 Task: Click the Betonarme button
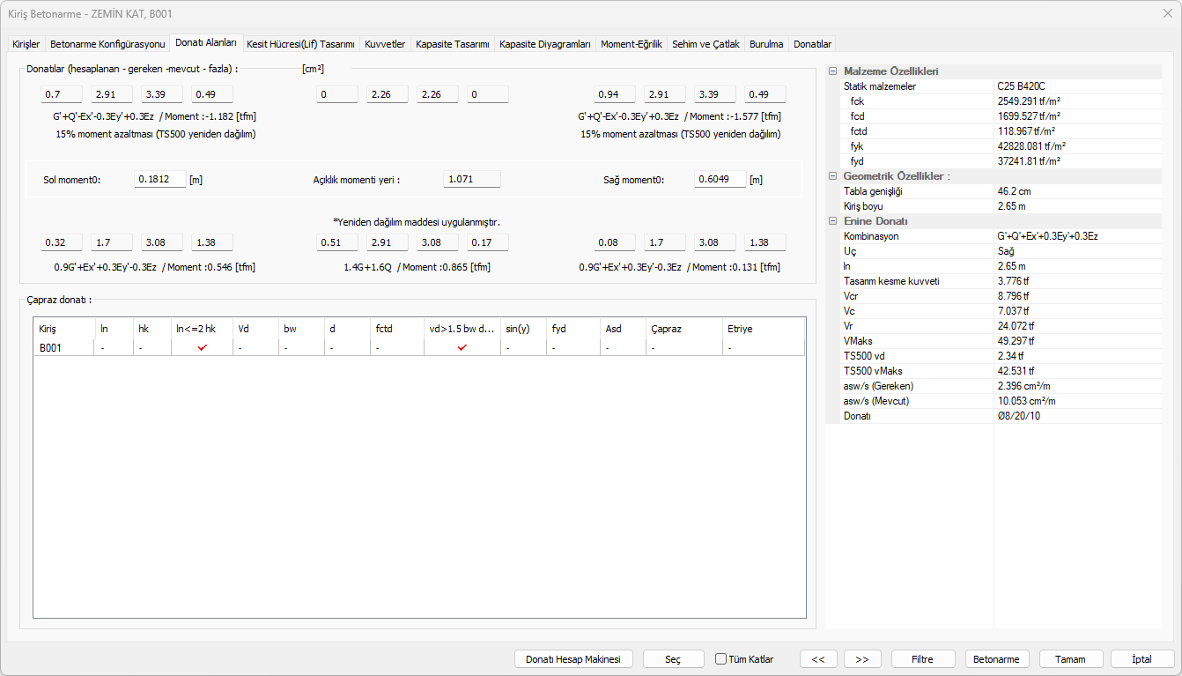coord(997,659)
